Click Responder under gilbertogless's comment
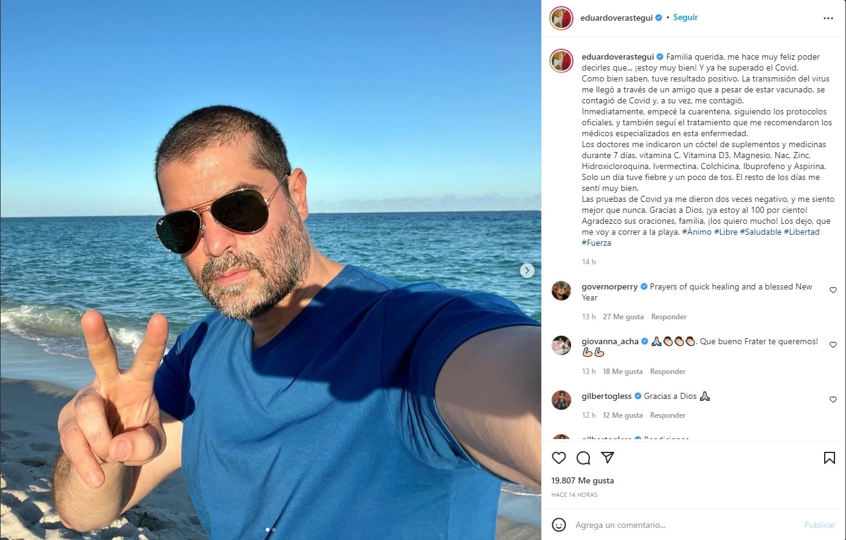The height and width of the screenshot is (540, 846). click(x=667, y=415)
